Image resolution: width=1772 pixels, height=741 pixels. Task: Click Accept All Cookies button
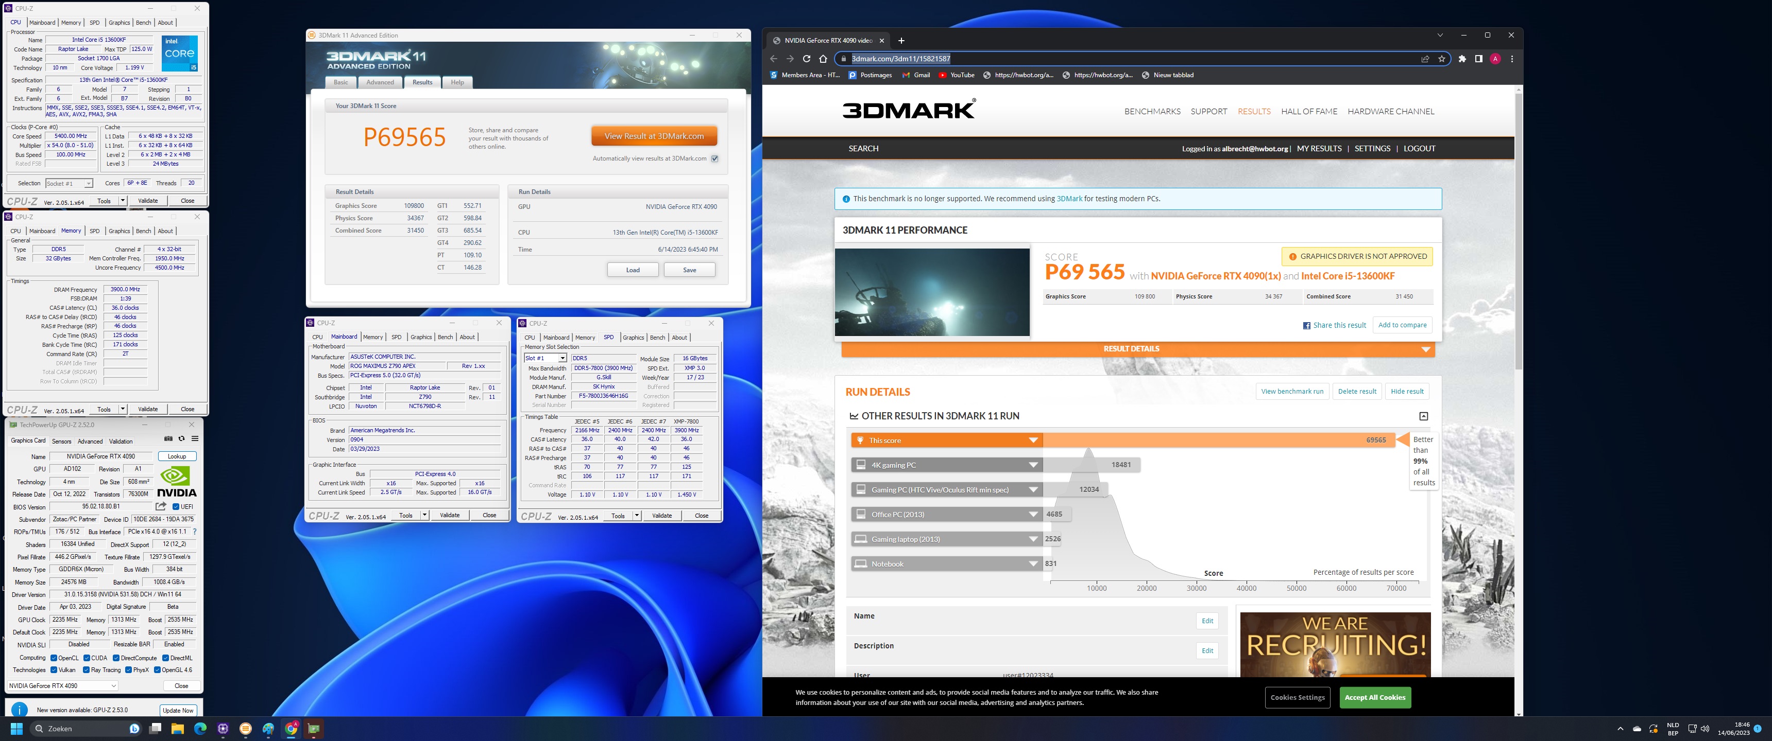[x=1374, y=698]
